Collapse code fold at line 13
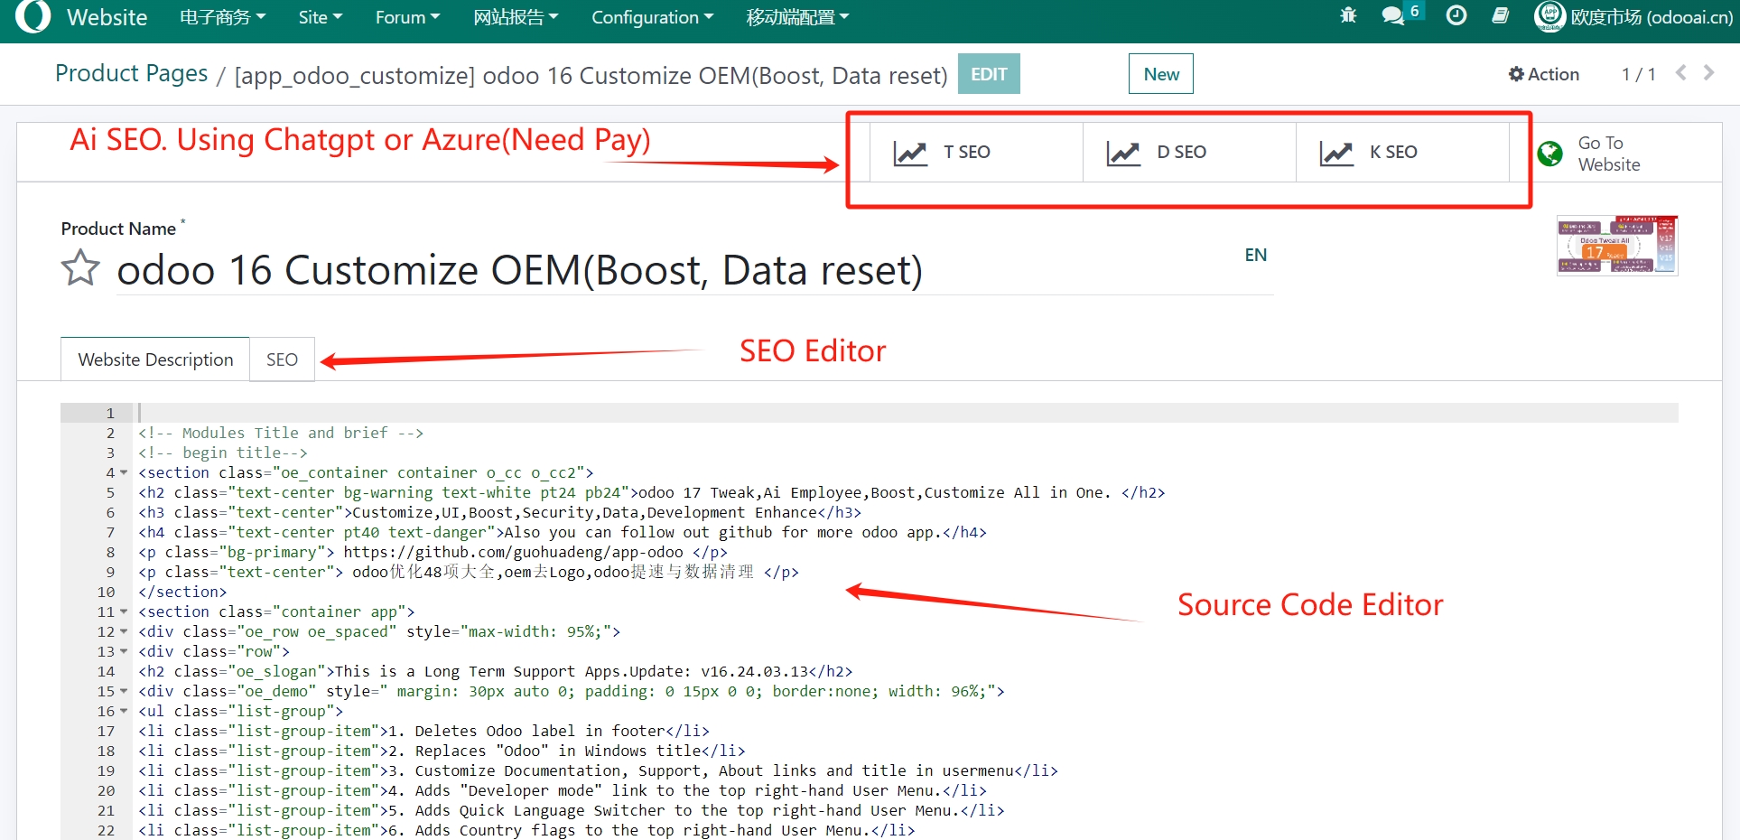Viewport: 1740px width, 840px height. coord(124,651)
